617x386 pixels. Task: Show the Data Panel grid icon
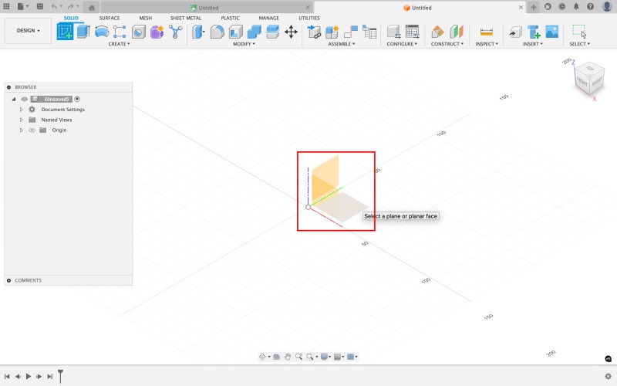(x=6, y=7)
